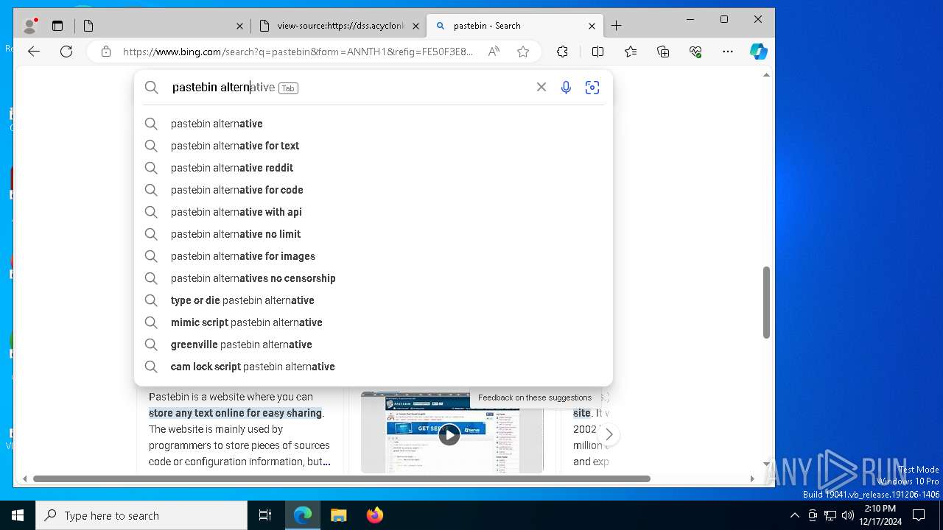The image size is (943, 530).
Task: Open the volume control in tray
Action: 847,515
